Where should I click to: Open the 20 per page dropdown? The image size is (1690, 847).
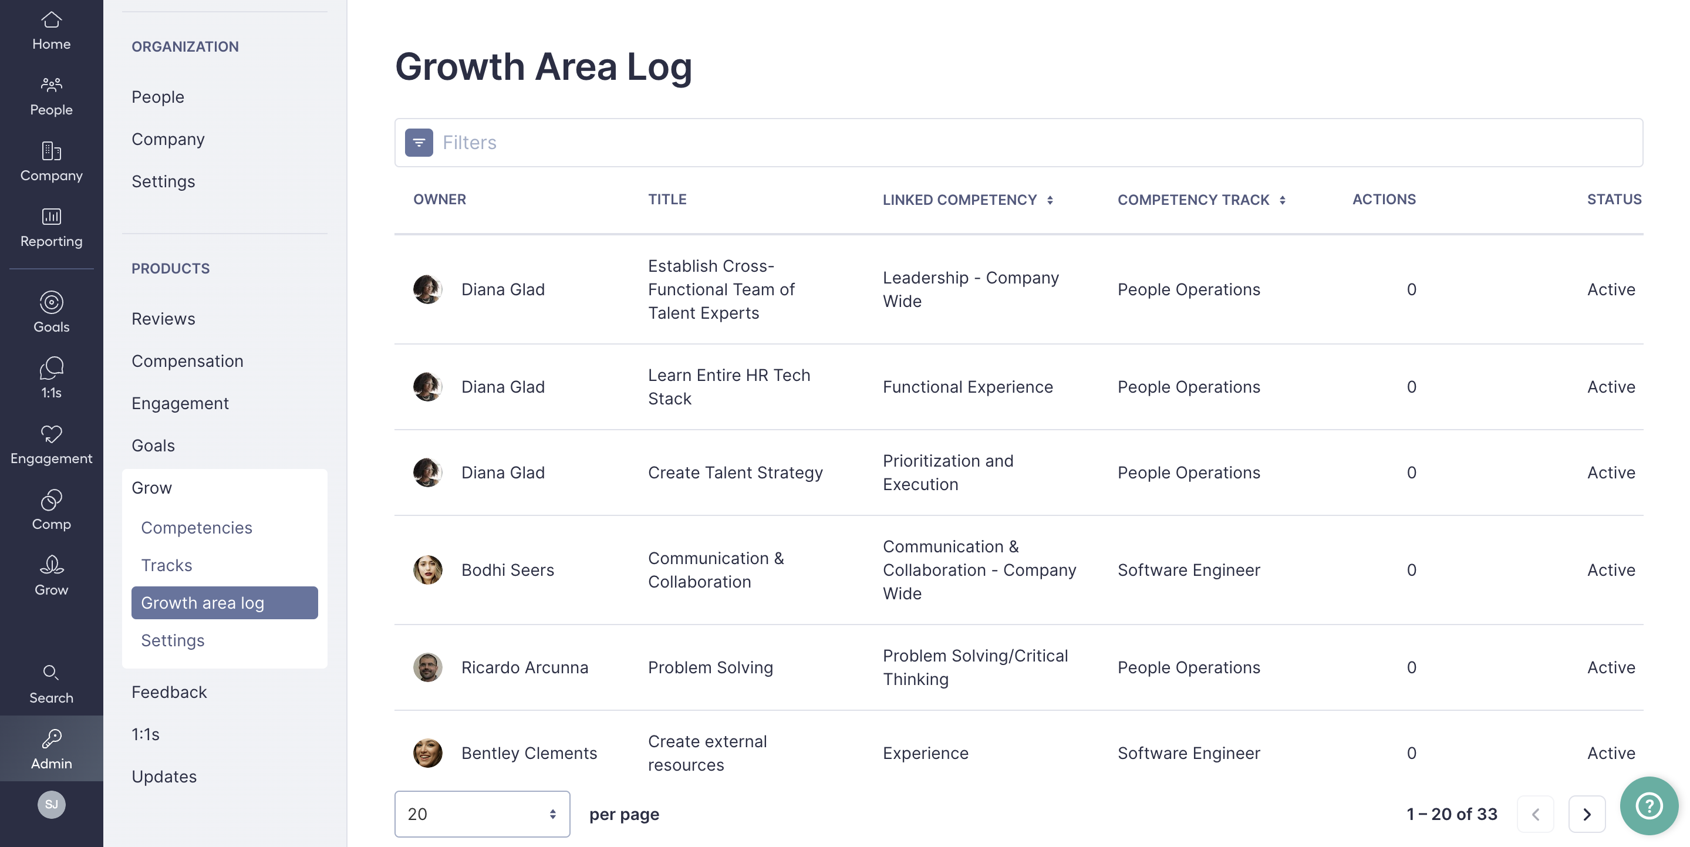click(482, 814)
